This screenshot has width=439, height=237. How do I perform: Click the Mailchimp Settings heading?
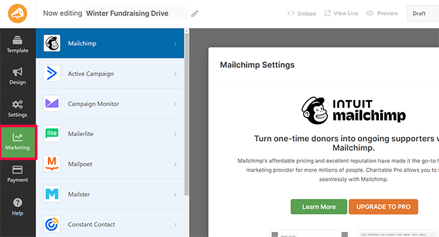257,65
